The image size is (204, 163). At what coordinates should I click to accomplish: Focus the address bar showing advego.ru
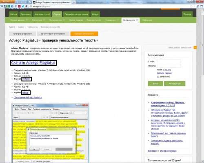(109, 6)
